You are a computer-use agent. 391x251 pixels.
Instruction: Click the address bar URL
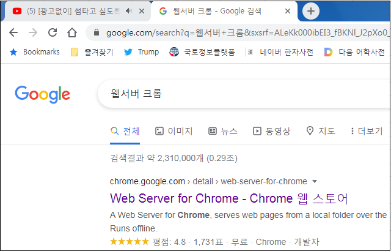pyautogui.click(x=247, y=32)
